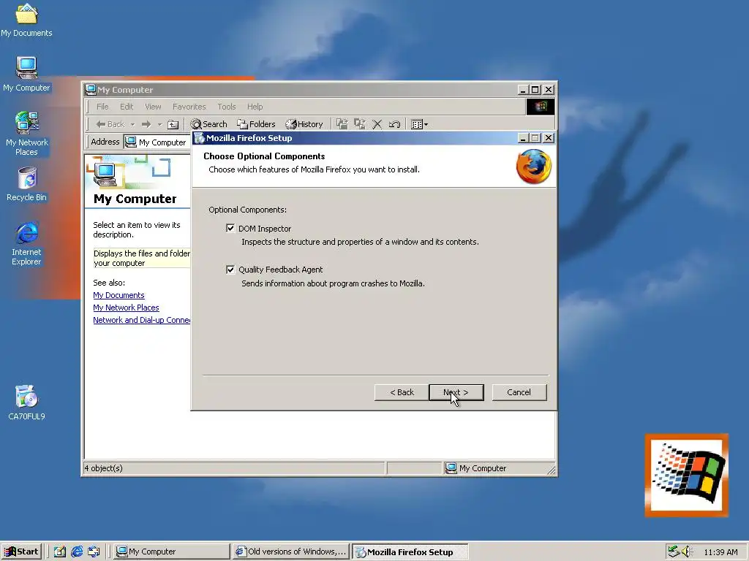
Task: Open the File menu in My Computer
Action: click(102, 107)
